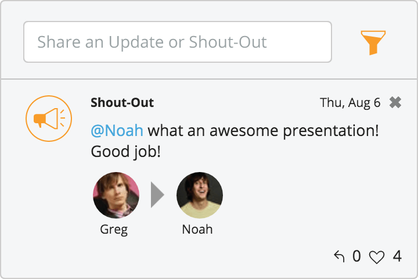Click the Noah name under the avatar

pos(197,229)
